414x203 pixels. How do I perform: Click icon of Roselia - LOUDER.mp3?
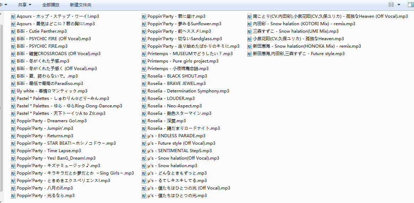coord(144,98)
